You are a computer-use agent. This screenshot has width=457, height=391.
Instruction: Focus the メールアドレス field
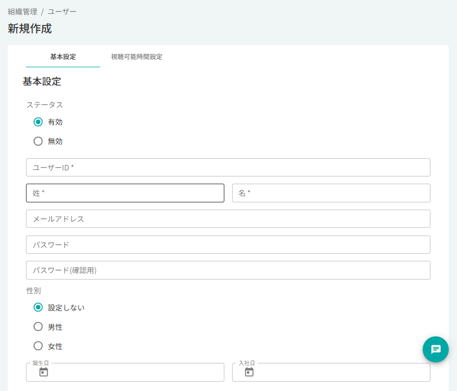coord(228,219)
